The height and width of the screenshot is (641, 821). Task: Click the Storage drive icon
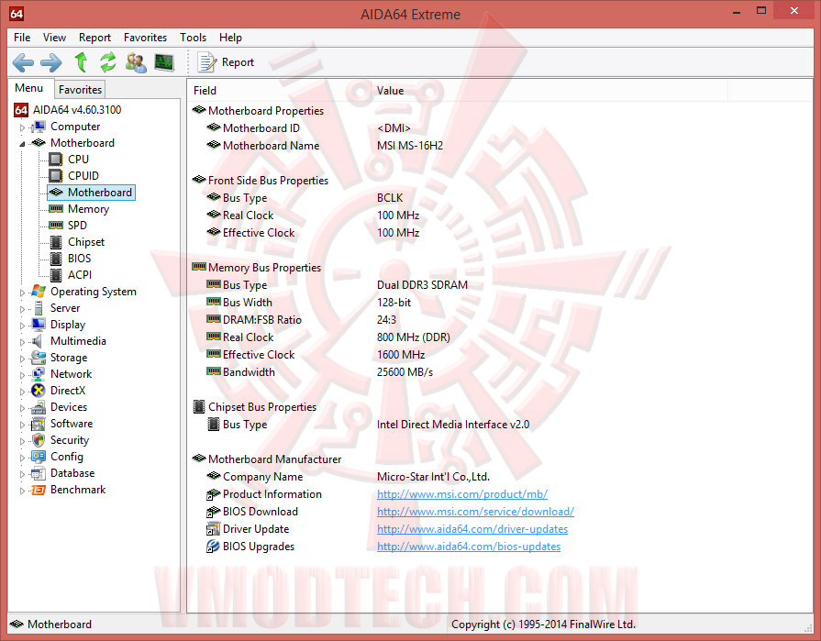(x=38, y=358)
